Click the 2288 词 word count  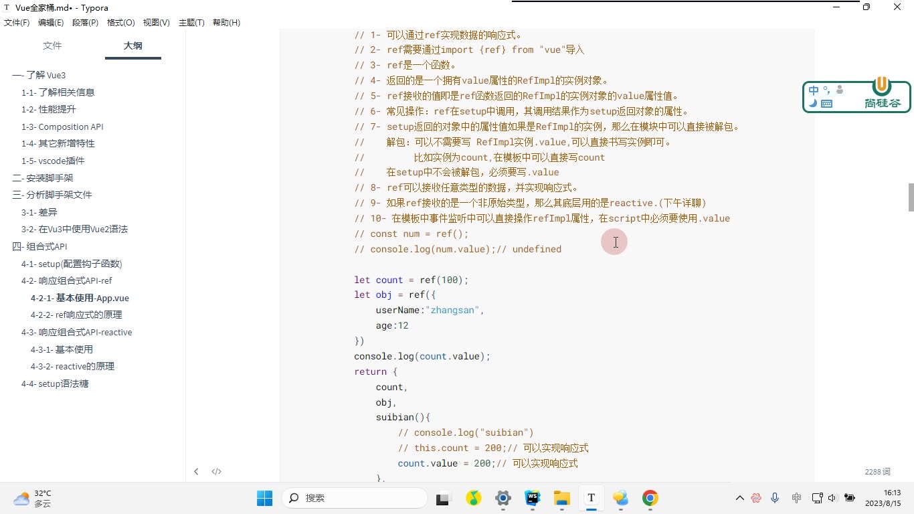click(877, 472)
